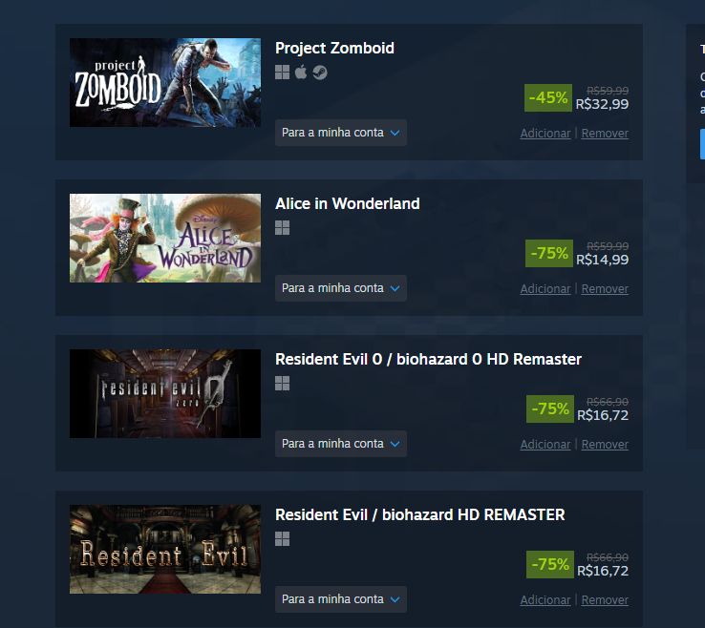
Task: Click SteamOS icon under Project Zomboid
Action: pyautogui.click(x=320, y=73)
